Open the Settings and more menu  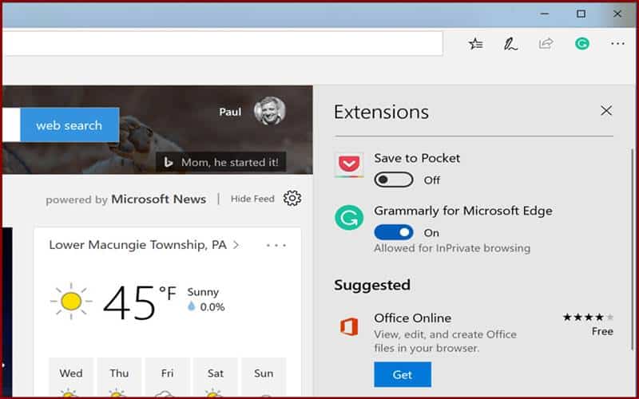click(x=617, y=44)
